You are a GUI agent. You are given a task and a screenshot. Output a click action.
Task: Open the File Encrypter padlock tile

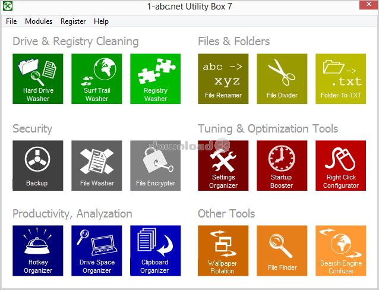pos(156,166)
